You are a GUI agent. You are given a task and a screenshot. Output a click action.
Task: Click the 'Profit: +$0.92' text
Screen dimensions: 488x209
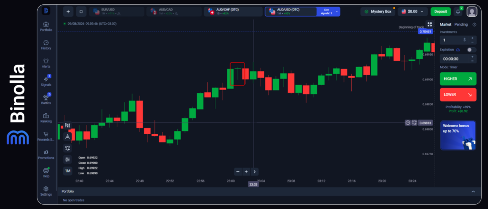pos(458,111)
